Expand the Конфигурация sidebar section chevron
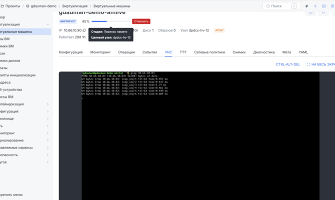Screen dimensions: 335x200 click(x=47, y=111)
